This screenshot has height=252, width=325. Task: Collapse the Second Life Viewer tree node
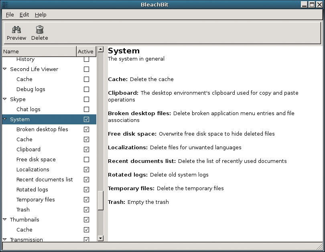[5, 69]
